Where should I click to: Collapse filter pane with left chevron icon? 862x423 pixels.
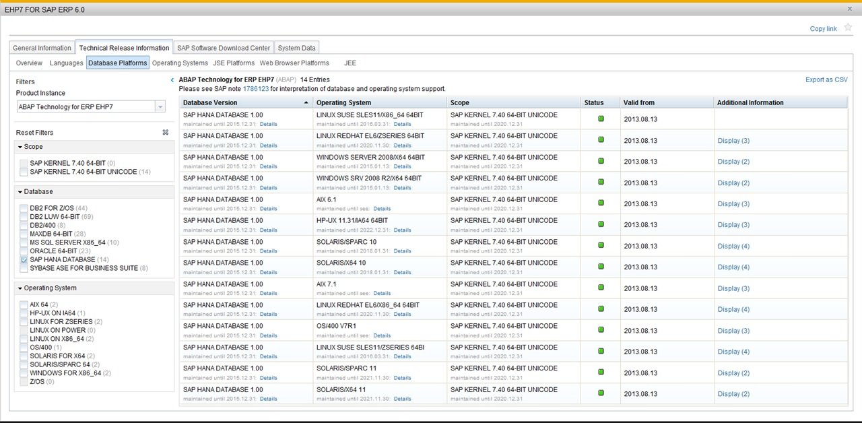(172, 80)
